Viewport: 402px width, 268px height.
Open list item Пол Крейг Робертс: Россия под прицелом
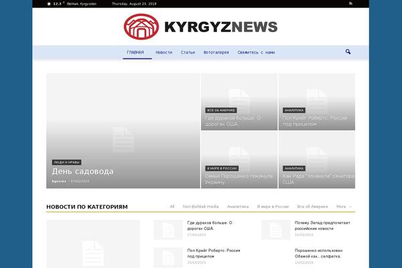tap(214, 253)
